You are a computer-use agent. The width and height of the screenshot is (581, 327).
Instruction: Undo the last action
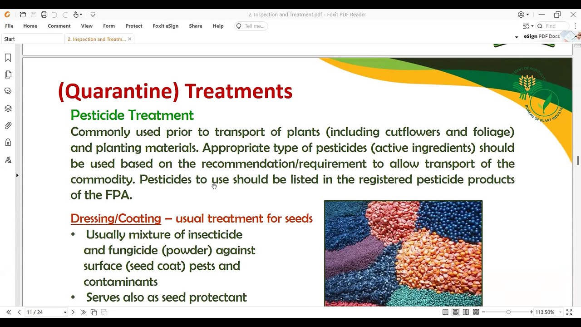click(54, 15)
